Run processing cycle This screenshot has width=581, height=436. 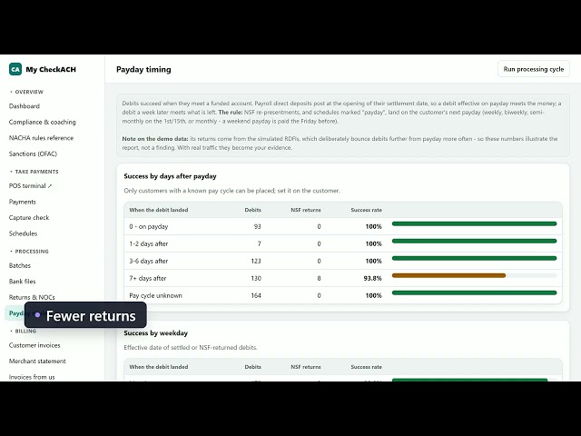click(x=534, y=69)
